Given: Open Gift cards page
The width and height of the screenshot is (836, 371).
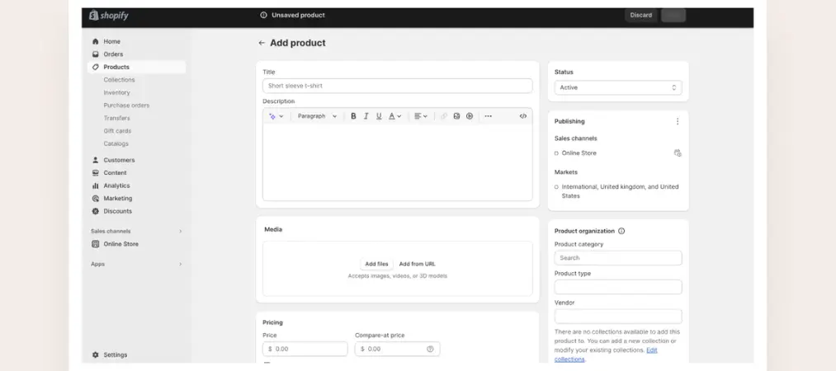Looking at the screenshot, I should click(117, 131).
